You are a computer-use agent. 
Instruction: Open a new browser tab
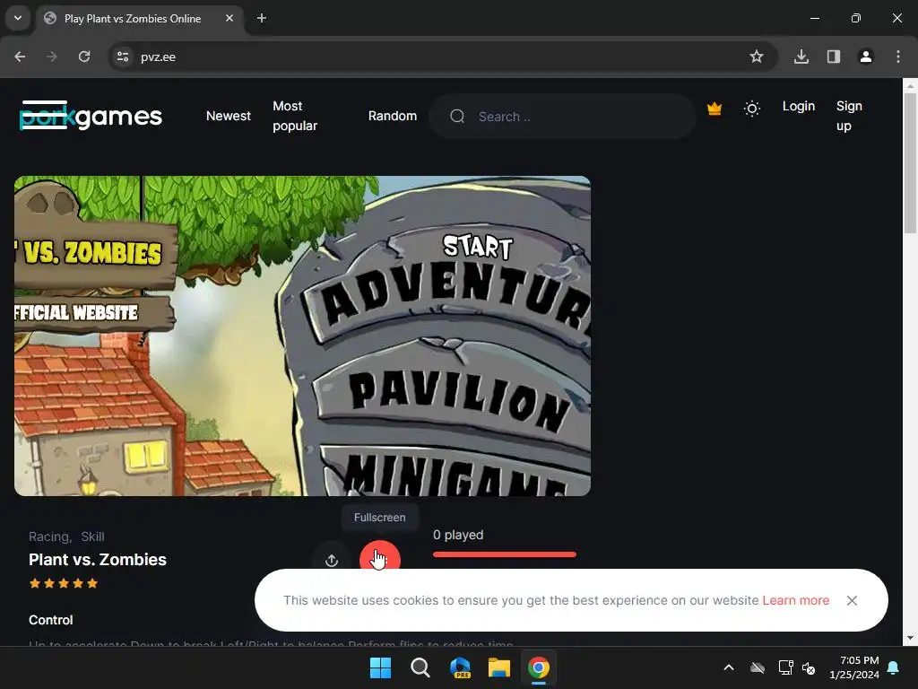tap(262, 18)
